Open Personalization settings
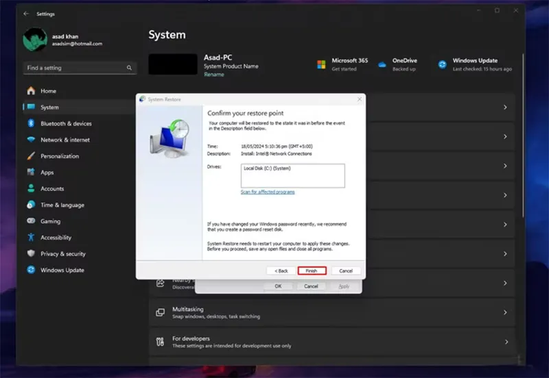The width and height of the screenshot is (549, 378). [x=80, y=156]
